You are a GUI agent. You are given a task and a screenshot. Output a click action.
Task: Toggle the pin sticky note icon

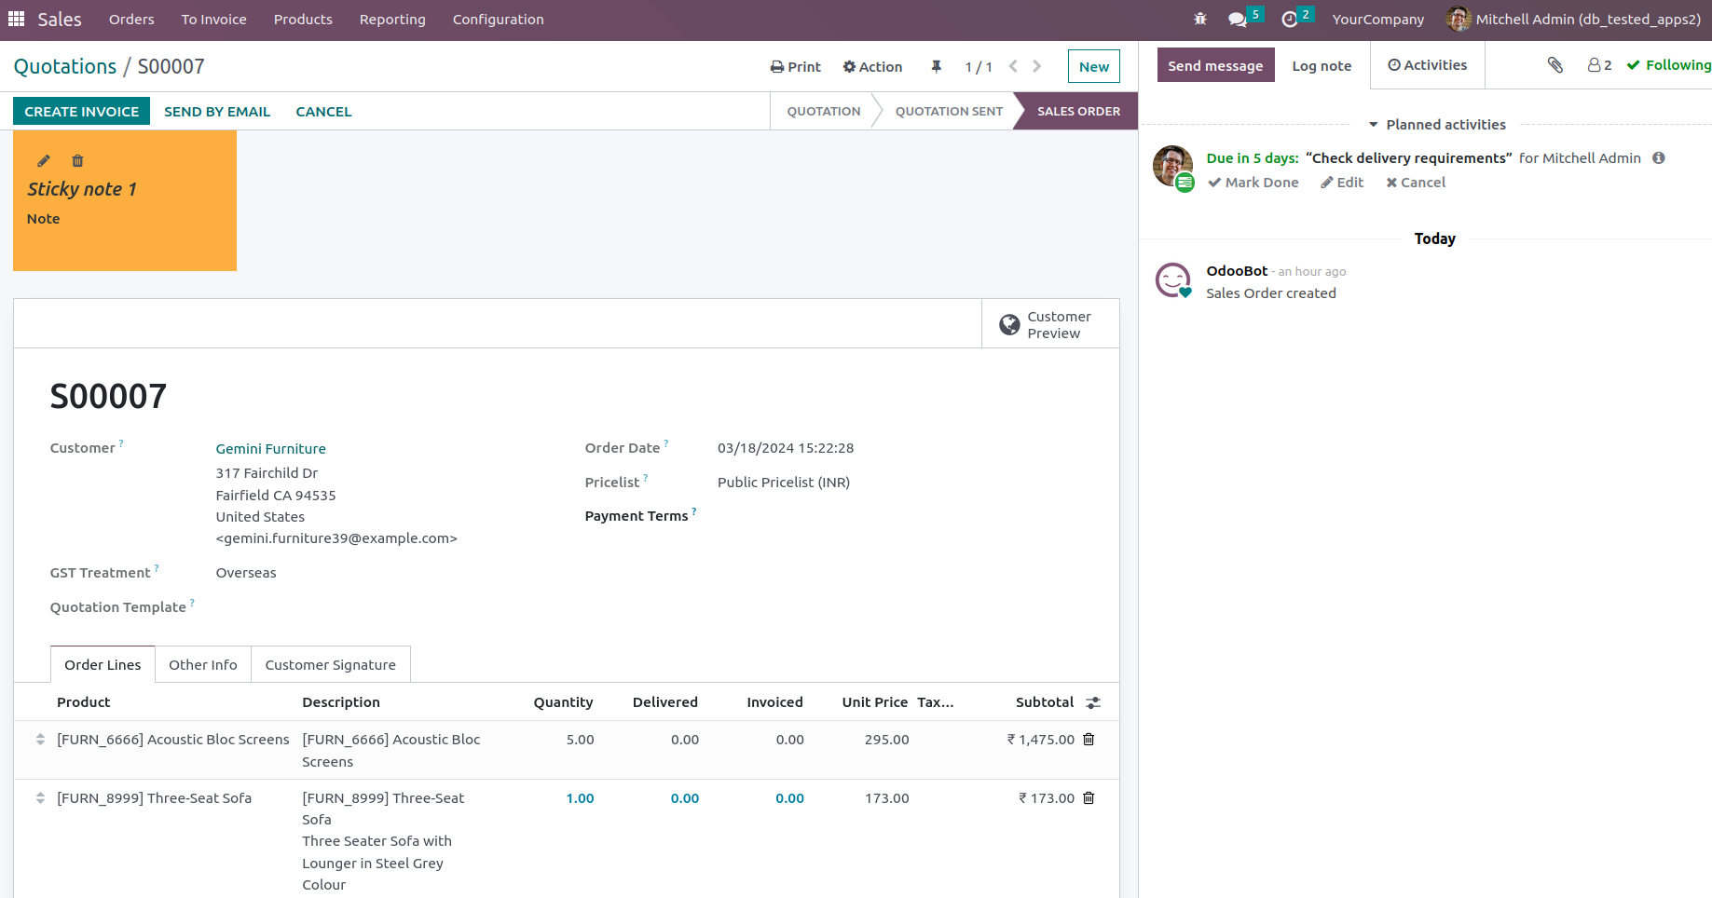936,66
